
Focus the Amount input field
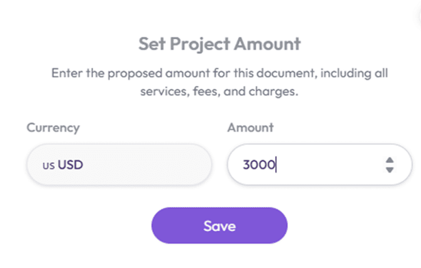(320, 164)
